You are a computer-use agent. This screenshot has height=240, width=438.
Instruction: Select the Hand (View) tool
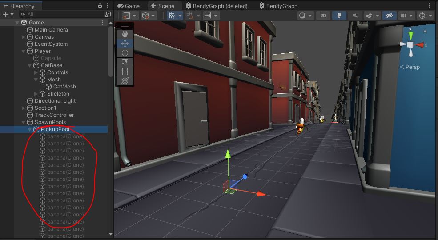125,34
